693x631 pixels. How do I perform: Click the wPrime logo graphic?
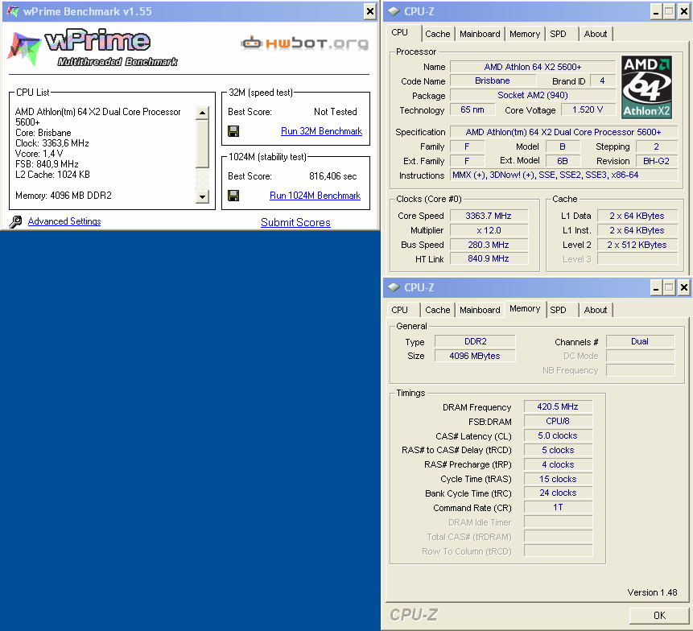[x=93, y=47]
